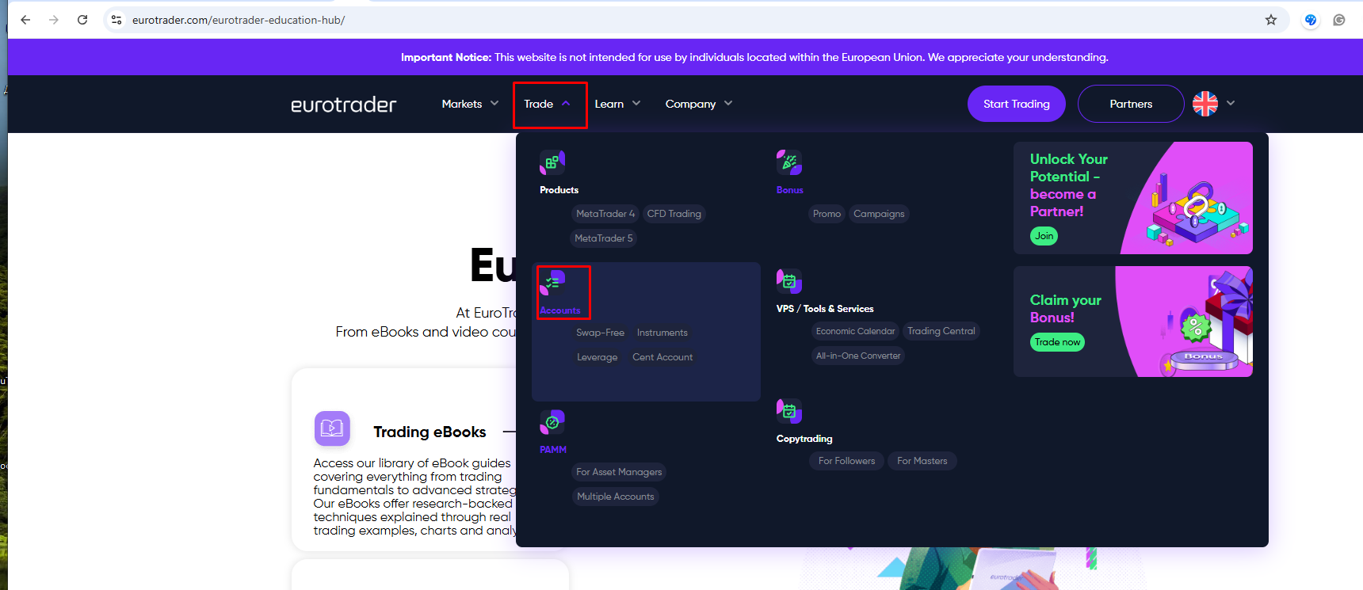Click the Partners button
The width and height of the screenshot is (1363, 590).
point(1131,104)
